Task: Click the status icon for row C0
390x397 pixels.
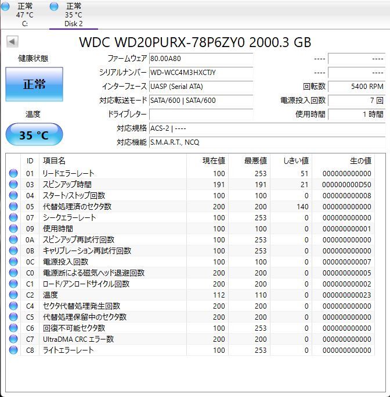Action: (x=13, y=273)
